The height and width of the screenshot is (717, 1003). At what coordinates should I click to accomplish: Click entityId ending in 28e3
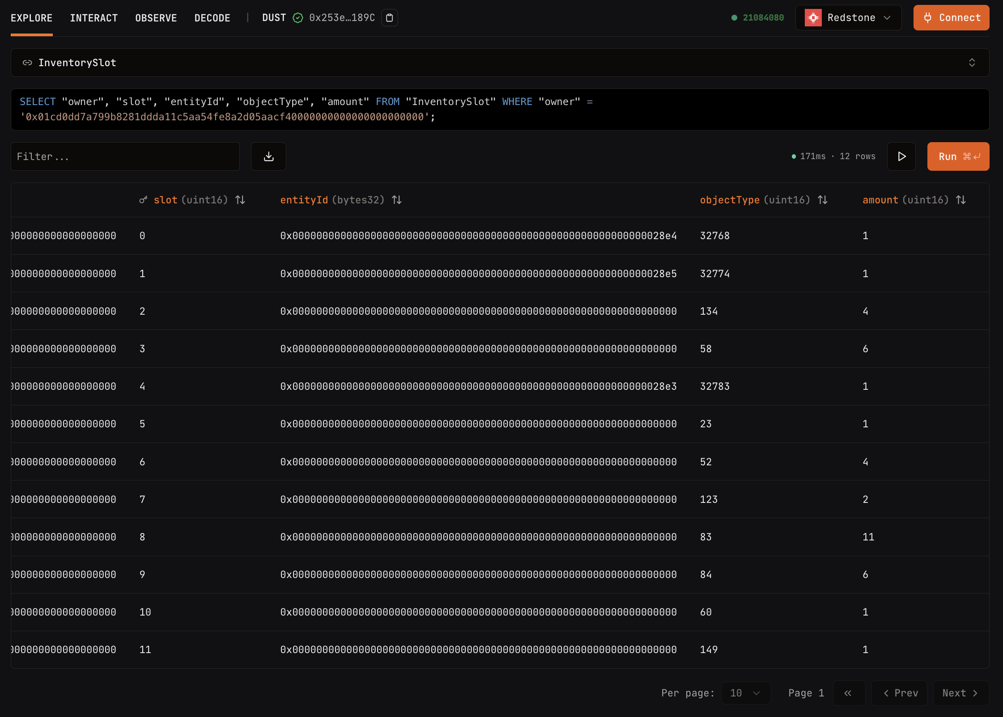479,386
